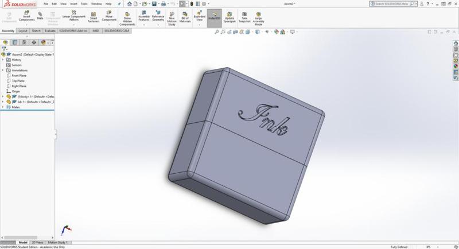Click Insert Components tool
Image resolution: width=459 pixels, height=249 pixels.
(26, 17)
